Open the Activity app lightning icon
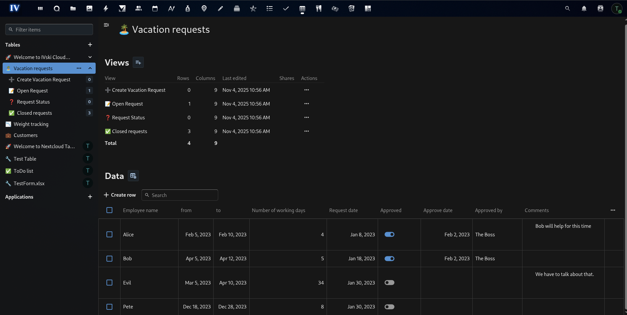 [105, 9]
